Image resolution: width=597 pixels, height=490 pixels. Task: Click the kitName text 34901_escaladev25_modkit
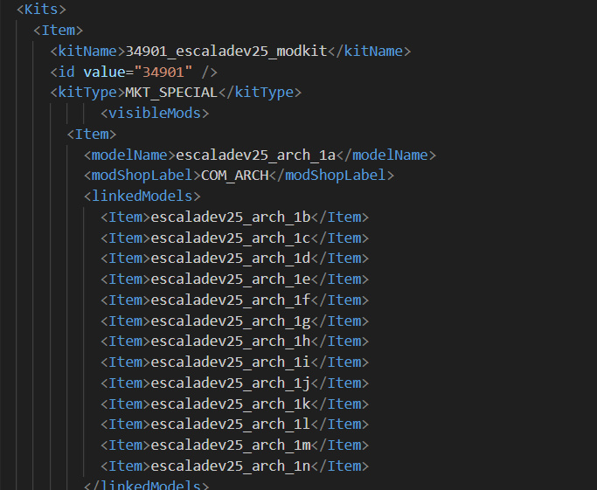tap(226, 51)
